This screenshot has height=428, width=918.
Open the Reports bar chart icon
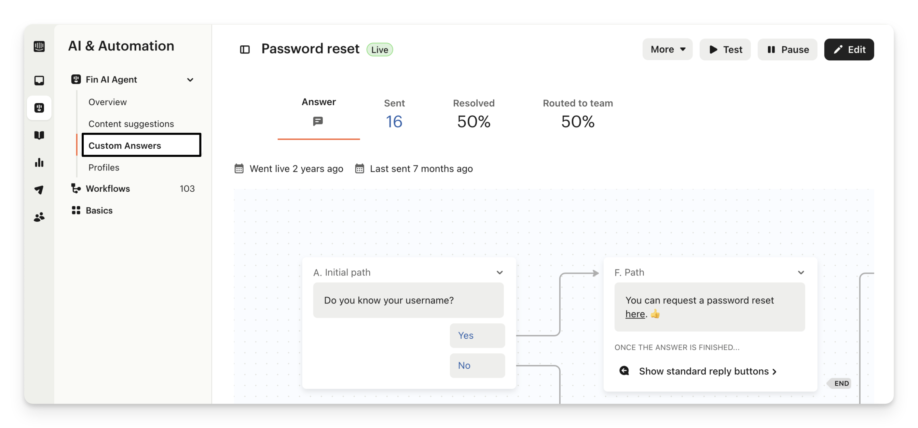(39, 163)
